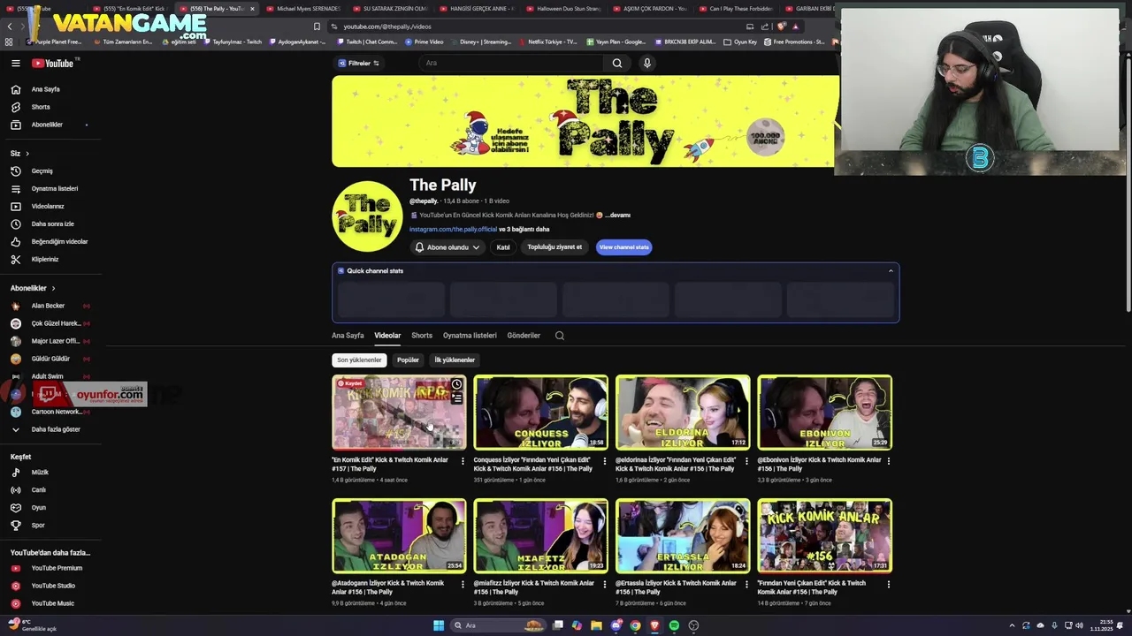The image size is (1132, 636).
Task: Open Alan Becker subscription channel
Action: 48,306
